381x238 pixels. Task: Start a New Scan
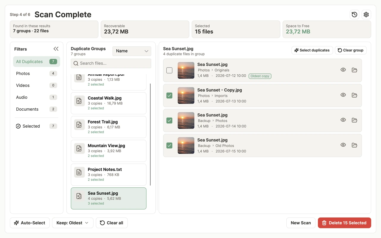[x=301, y=223]
